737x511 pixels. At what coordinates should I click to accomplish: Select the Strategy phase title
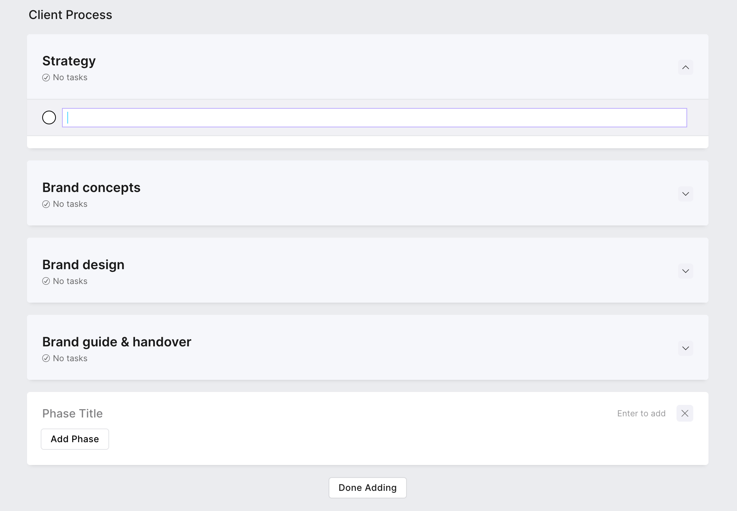coord(69,61)
